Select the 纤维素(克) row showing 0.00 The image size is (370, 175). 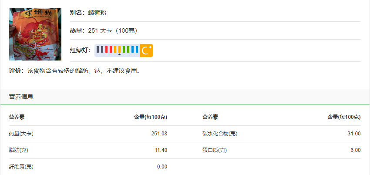tap(88, 167)
